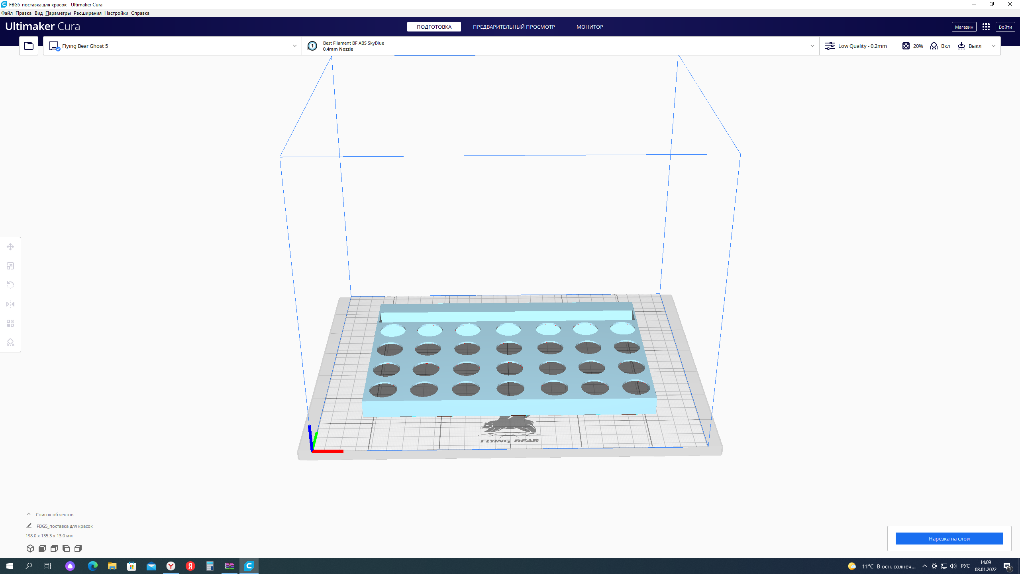Select the Rotate tool in left toolbar

click(10, 285)
